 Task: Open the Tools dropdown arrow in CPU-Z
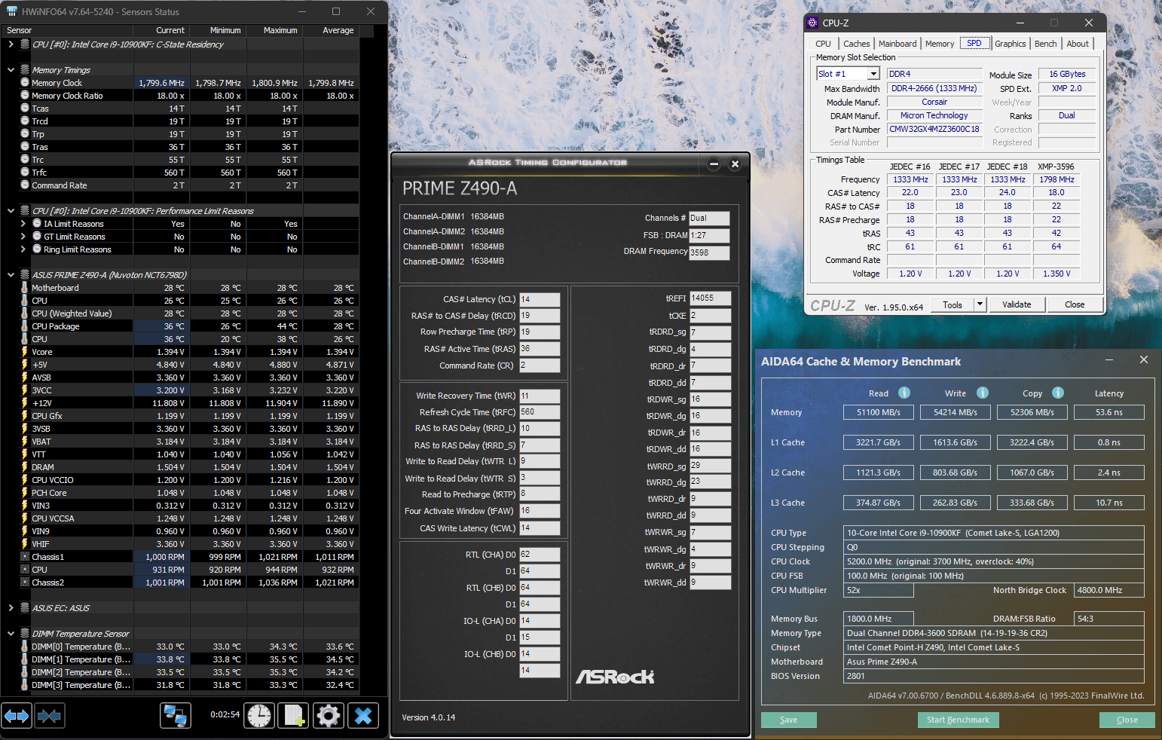[x=980, y=304]
